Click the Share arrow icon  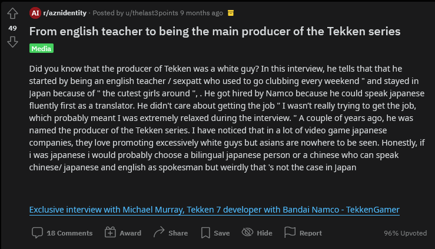pyautogui.click(x=159, y=232)
